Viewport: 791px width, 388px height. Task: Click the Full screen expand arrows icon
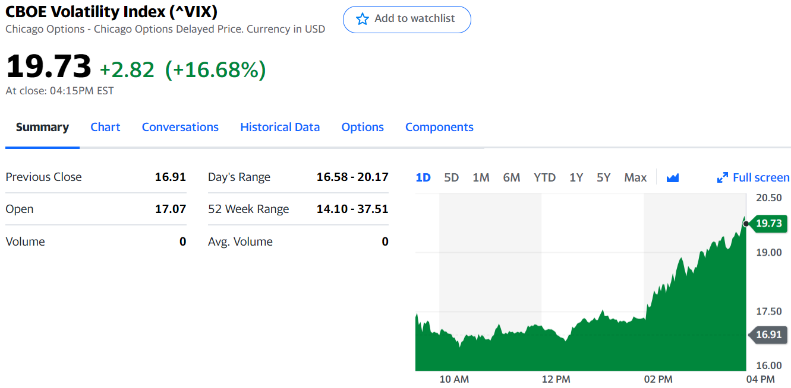click(723, 177)
